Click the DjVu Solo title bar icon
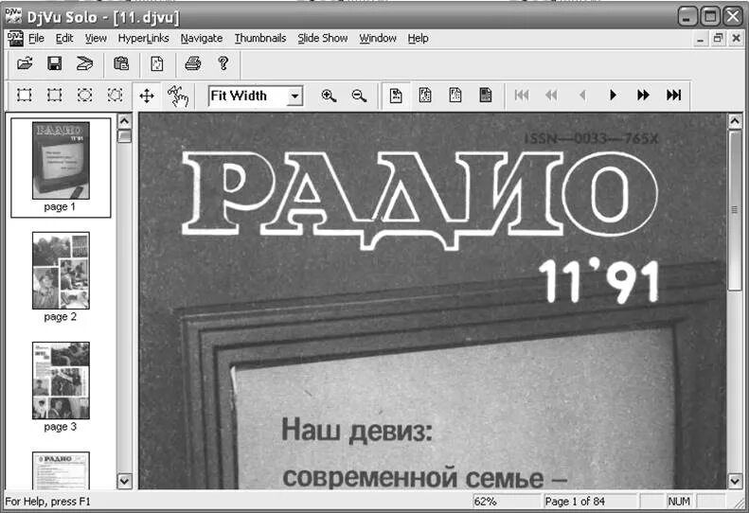This screenshot has width=749, height=513. click(13, 16)
